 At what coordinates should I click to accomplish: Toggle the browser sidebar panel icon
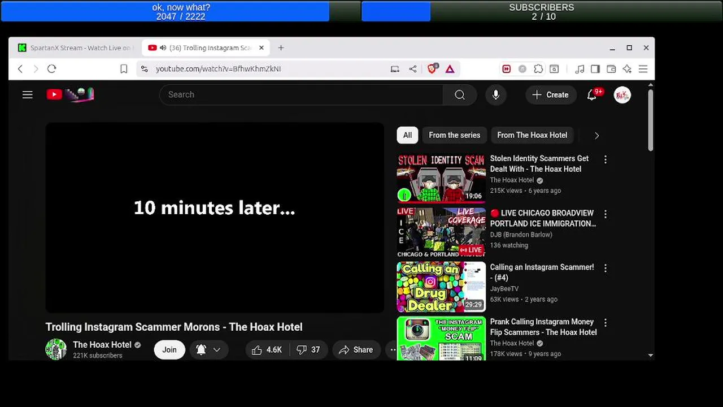pos(595,69)
